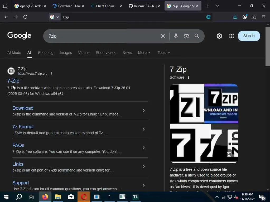Expand the More filters dropdown
This screenshot has width=270, height=202.
tap(144, 53)
